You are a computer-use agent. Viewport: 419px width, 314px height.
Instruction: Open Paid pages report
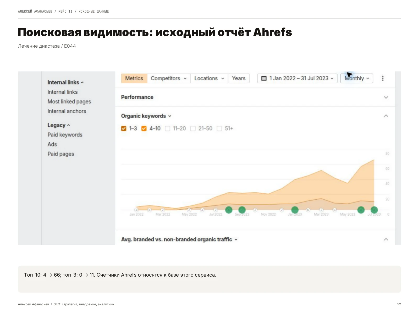click(x=61, y=154)
